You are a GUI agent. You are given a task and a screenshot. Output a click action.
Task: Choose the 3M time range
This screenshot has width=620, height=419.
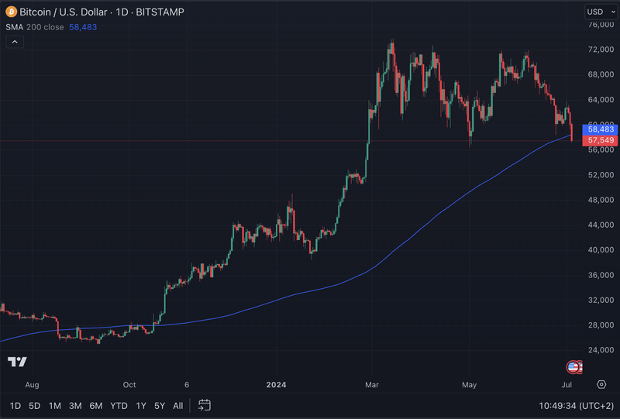(75, 405)
